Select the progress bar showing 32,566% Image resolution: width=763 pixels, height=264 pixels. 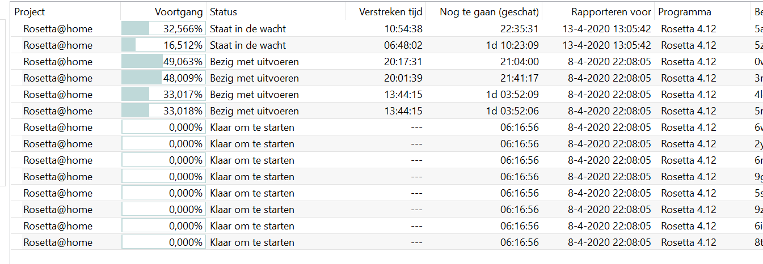163,29
